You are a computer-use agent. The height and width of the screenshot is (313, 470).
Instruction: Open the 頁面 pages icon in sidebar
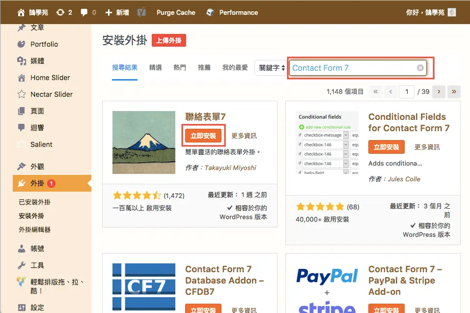(21, 111)
